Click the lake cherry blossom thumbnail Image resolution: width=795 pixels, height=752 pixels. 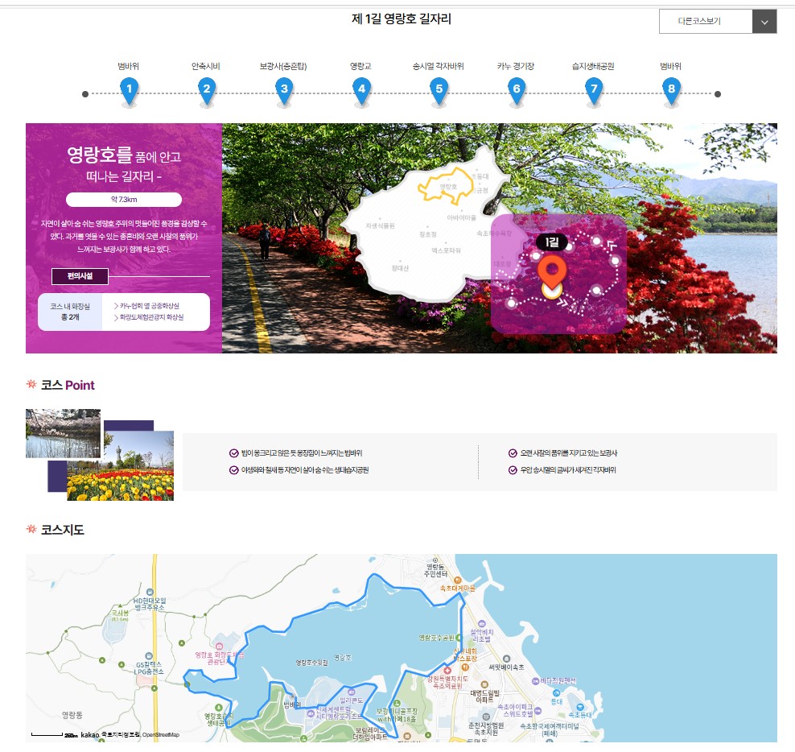coord(63,433)
